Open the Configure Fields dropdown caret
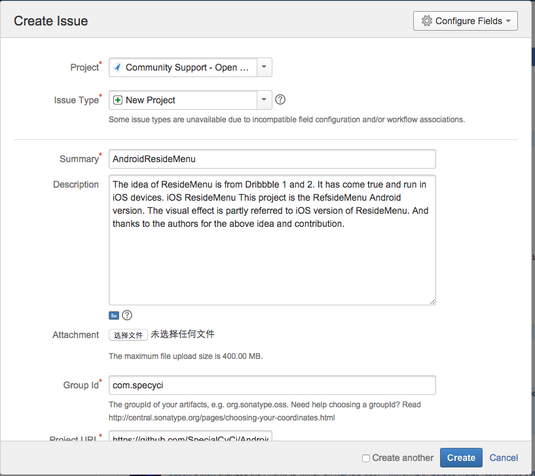This screenshot has height=476, width=535. (x=508, y=21)
